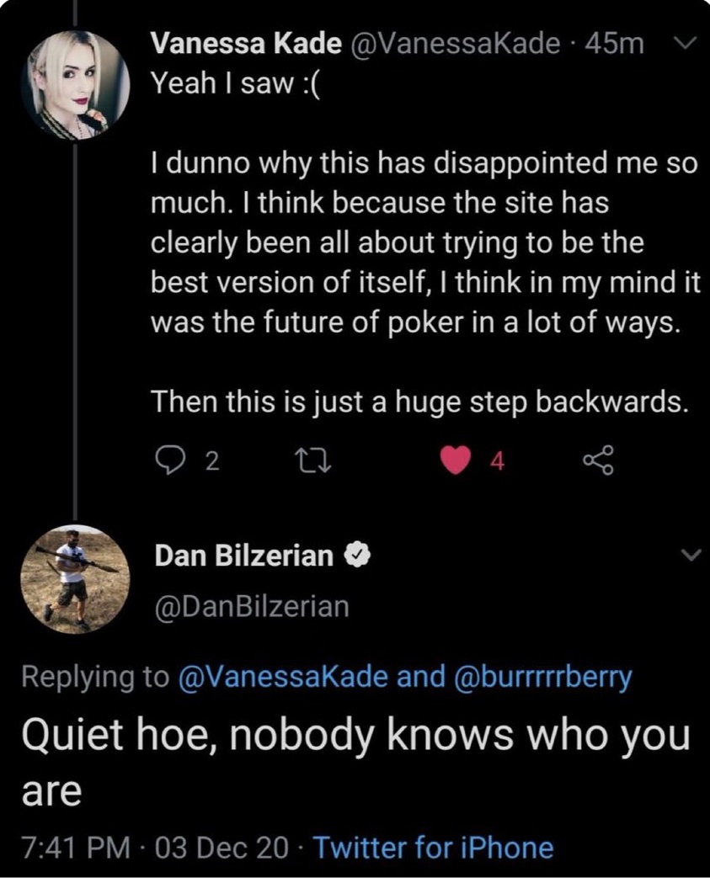Screen dimensions: 710x878
Task: Share Vanessa Kade's tweet
Action: point(601,460)
